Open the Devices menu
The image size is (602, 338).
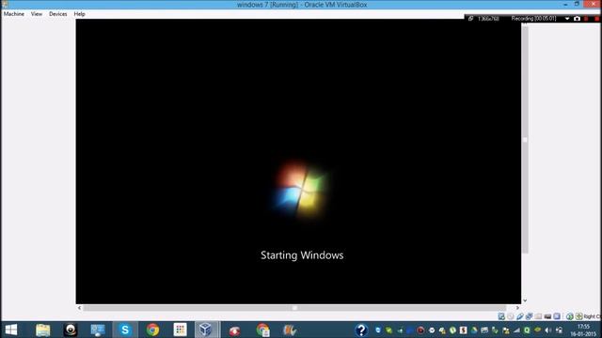(x=58, y=14)
